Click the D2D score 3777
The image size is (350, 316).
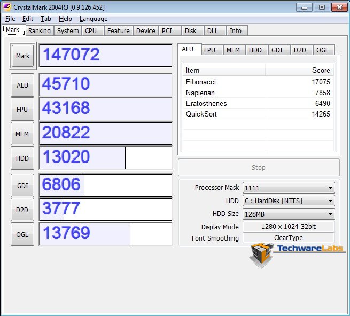106,210
